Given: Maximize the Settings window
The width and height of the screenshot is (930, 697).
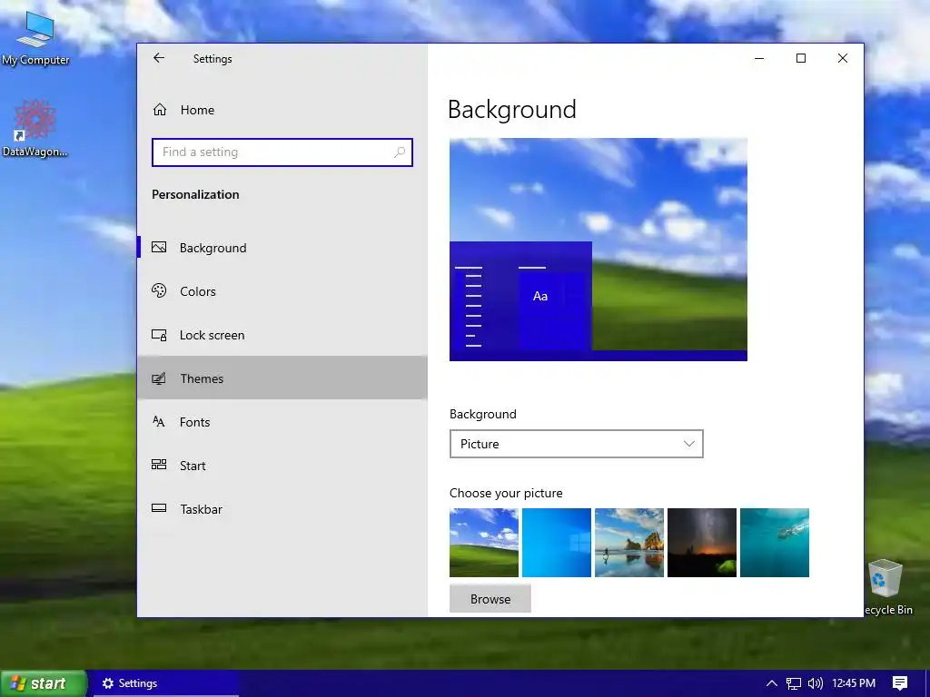Looking at the screenshot, I should 801,58.
